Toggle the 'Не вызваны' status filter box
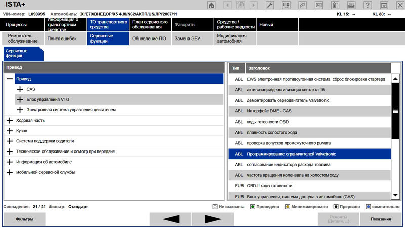Viewport: 405px width, 228px height. (215, 207)
